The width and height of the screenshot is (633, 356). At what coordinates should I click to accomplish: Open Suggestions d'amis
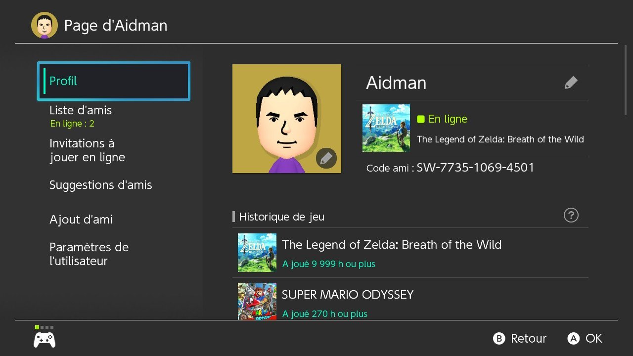(x=101, y=185)
